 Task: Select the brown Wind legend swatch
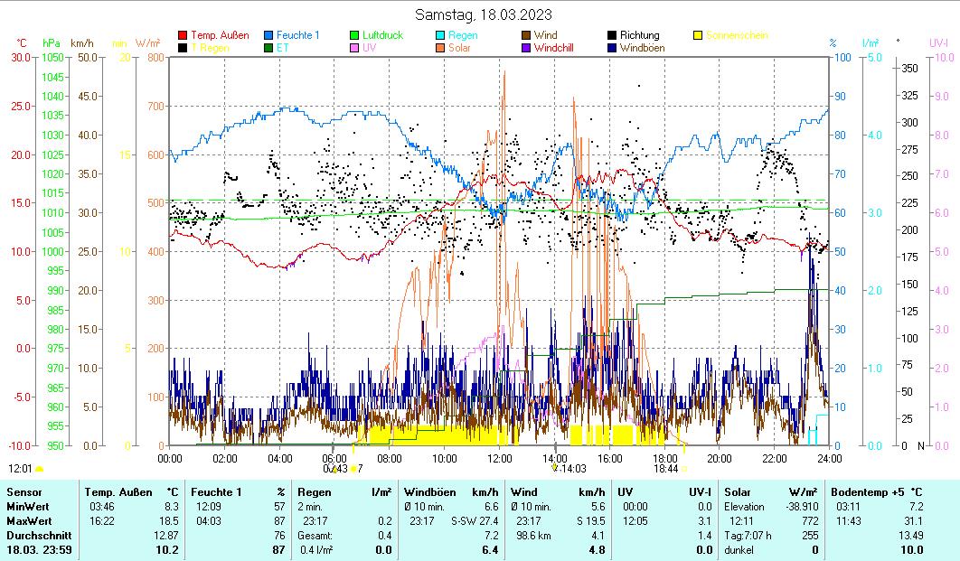coord(526,35)
